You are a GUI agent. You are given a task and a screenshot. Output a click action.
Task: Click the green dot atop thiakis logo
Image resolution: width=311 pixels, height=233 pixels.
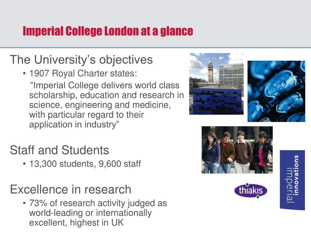[247, 185]
